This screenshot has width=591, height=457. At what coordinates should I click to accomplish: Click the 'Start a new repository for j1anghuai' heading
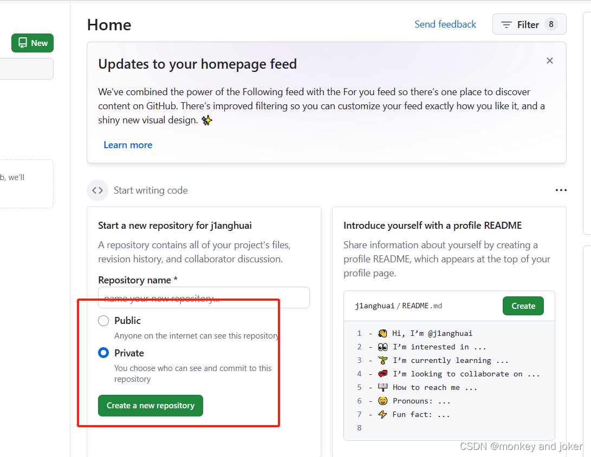click(x=175, y=226)
